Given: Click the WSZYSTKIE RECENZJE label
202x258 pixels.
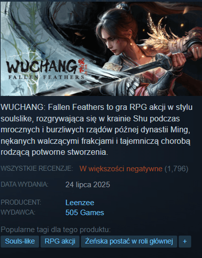Looking at the screenshot, I should pyautogui.click(x=37, y=169).
